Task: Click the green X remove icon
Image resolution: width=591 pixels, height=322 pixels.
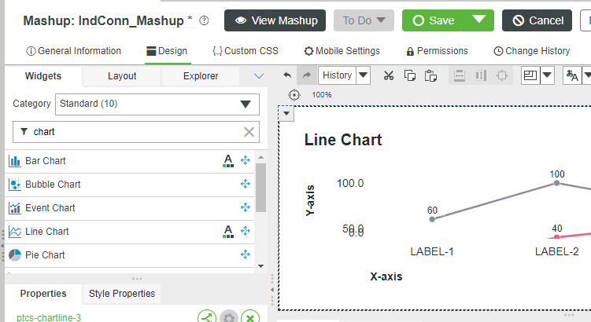Action: [x=250, y=317]
